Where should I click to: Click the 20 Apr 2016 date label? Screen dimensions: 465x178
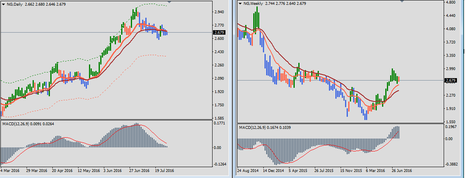(x=62, y=171)
